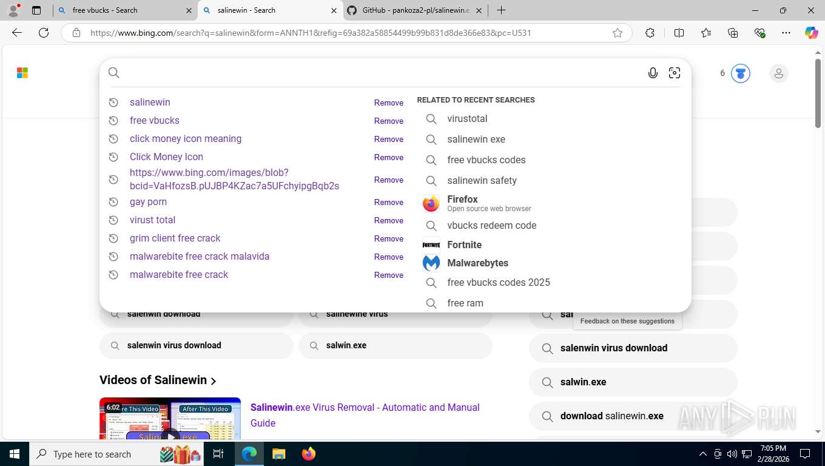Remove salinewin from search history
The height and width of the screenshot is (466, 825).
click(x=389, y=103)
